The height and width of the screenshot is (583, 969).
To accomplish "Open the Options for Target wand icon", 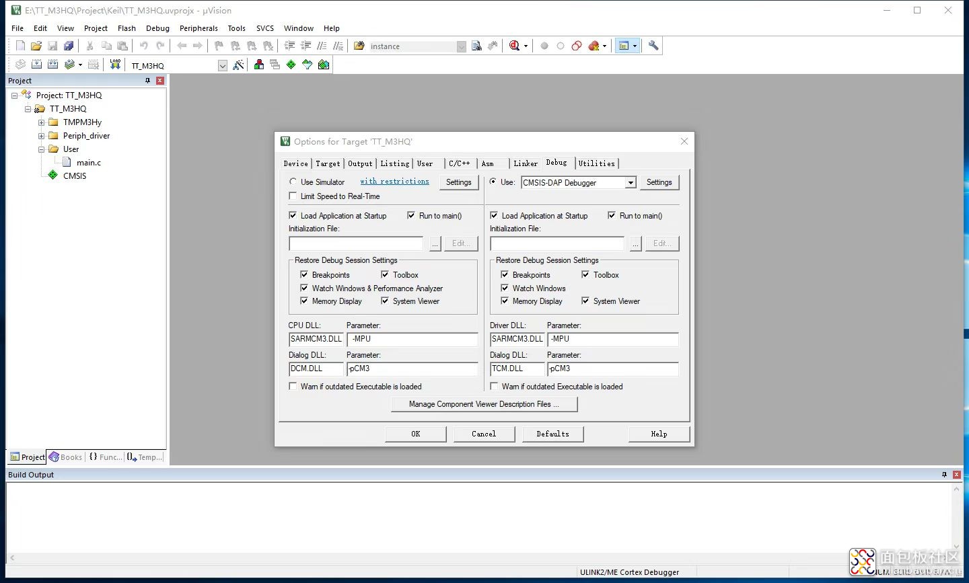I will tap(238, 65).
